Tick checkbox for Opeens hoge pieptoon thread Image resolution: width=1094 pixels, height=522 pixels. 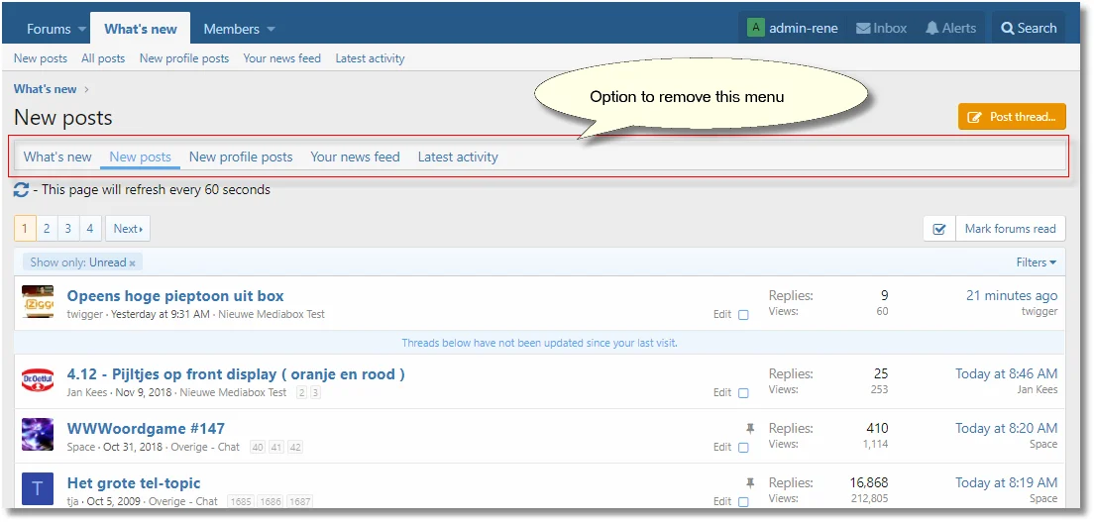coord(743,315)
